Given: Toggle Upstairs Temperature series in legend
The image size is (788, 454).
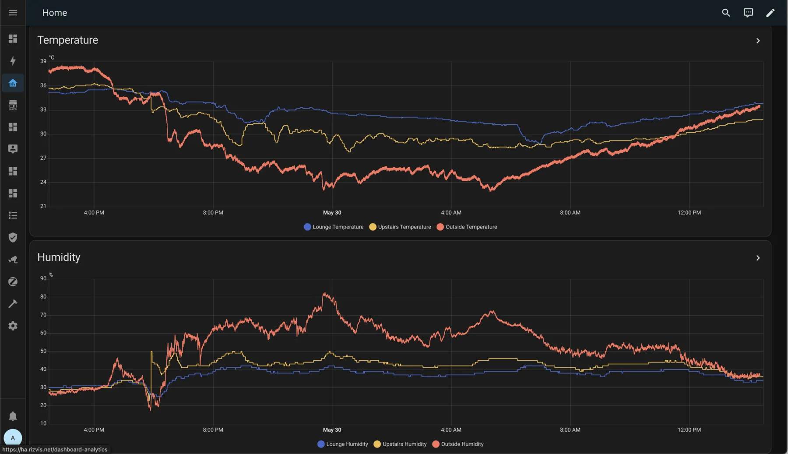Looking at the screenshot, I should [400, 227].
